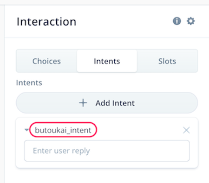
Task: Open the Interaction info icon
Action: click(177, 21)
